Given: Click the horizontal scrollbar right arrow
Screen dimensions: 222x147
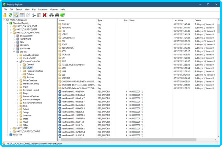Looking at the screenshot, I should [x=216, y=140].
